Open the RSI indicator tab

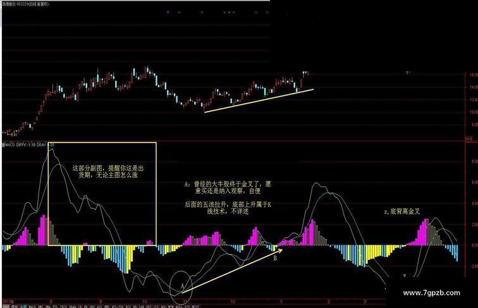click(x=127, y=306)
